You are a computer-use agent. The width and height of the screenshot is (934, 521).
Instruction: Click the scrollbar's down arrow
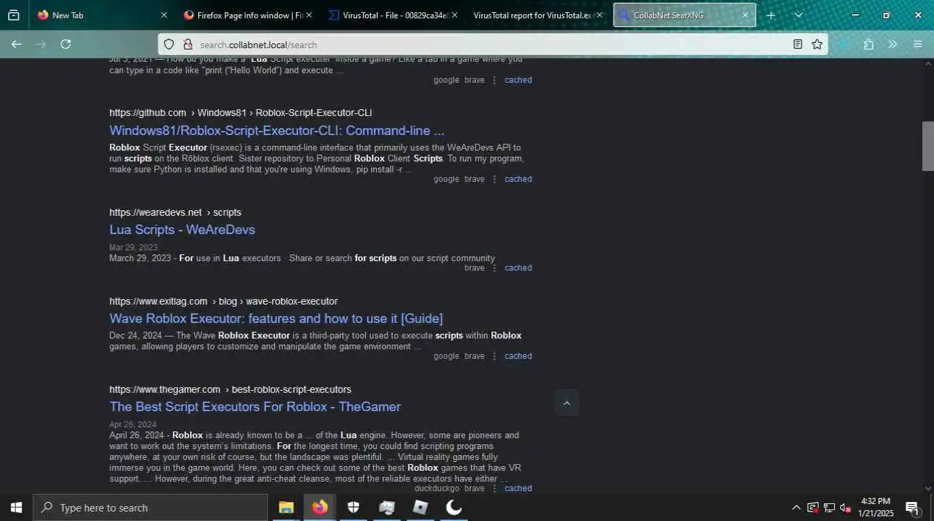pos(928,488)
